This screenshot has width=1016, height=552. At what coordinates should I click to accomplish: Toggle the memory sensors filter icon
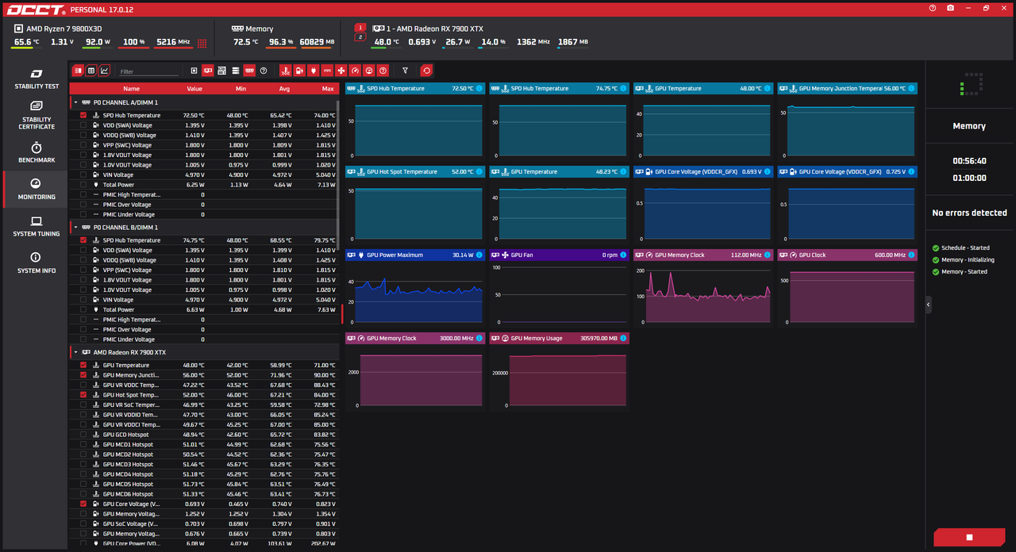click(x=249, y=71)
